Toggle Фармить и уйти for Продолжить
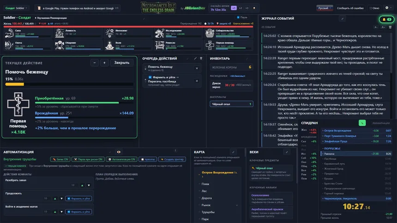397x223 pixels. pos(78,199)
